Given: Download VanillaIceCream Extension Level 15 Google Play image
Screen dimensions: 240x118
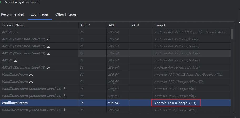Looking at the screenshot, I should pyautogui.click(x=65, y=89).
